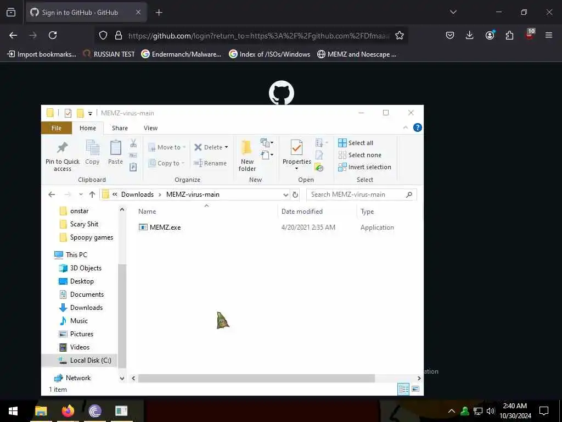This screenshot has height=422, width=562.
Task: Open Firefox from the taskbar
Action: pyautogui.click(x=68, y=411)
